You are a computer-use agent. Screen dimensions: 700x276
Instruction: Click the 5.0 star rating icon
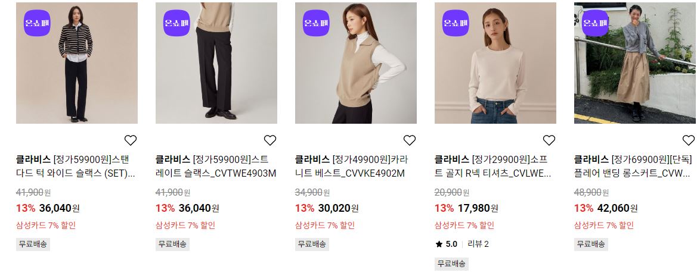tap(439, 244)
